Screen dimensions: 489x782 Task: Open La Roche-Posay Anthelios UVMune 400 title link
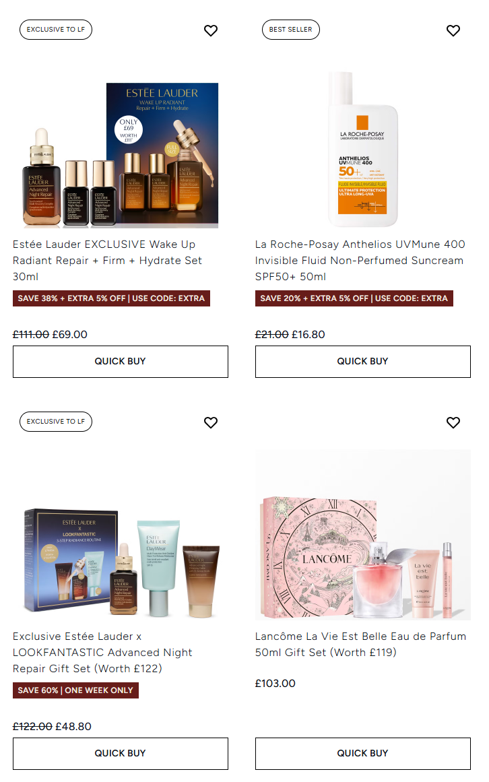(x=360, y=261)
